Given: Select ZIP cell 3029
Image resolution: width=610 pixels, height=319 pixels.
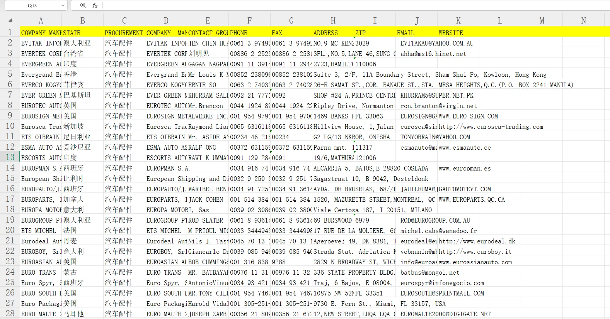Looking at the screenshot, I should (375, 43).
